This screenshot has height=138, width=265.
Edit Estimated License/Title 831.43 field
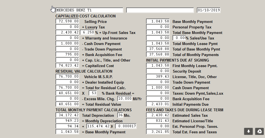[158, 121]
